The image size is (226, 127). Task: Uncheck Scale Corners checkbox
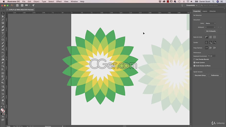click(194, 63)
